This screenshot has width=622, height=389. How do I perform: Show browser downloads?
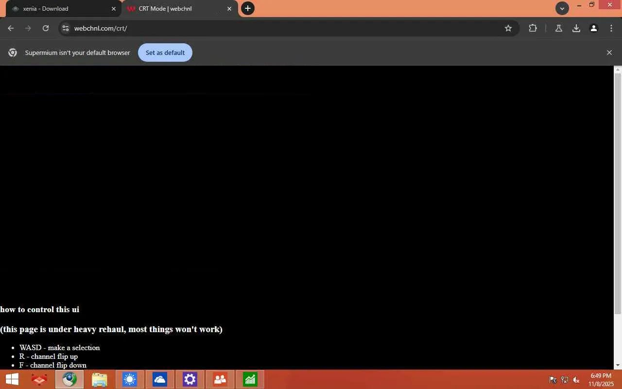tap(576, 28)
